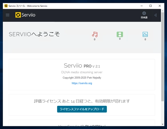Click the Serviio logo in header
This screenshot has width=167, height=129.
(25, 15)
